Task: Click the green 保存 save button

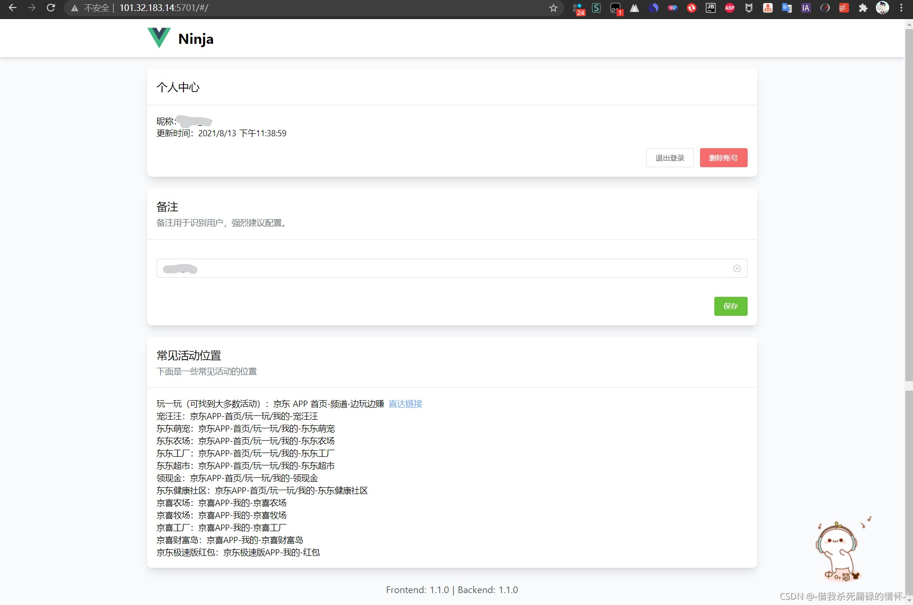Action: 730,306
